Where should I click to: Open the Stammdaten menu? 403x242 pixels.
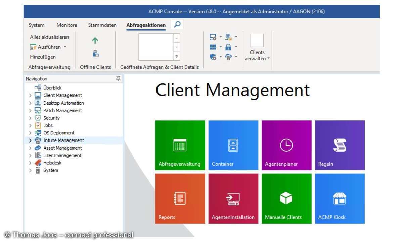point(102,25)
